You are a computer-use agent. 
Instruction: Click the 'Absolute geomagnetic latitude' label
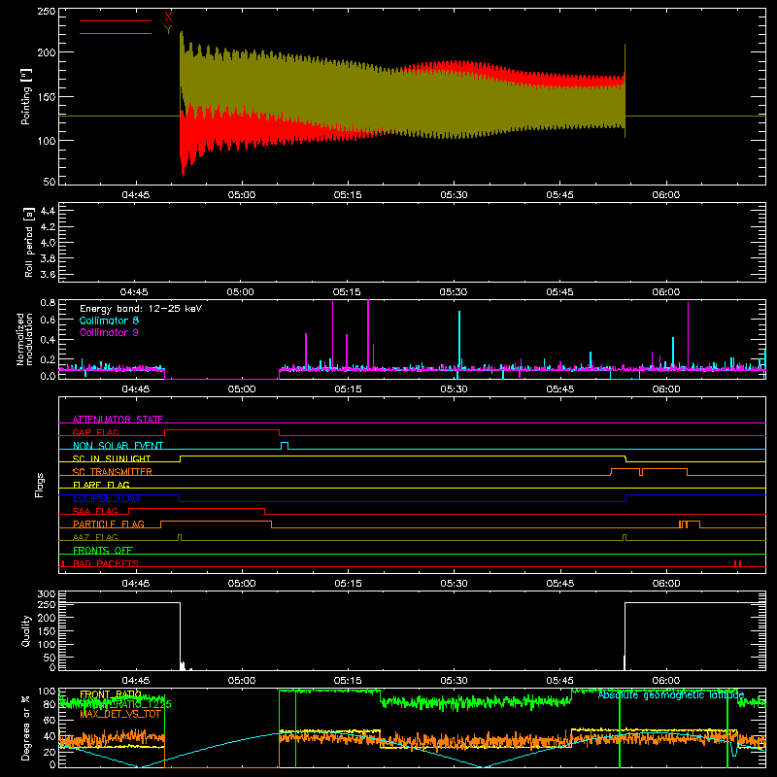tap(671, 694)
